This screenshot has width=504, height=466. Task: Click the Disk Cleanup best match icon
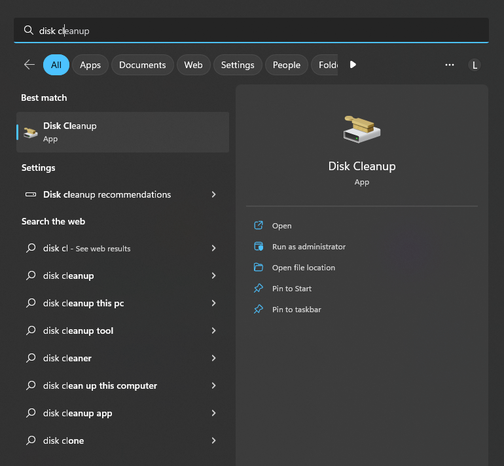pyautogui.click(x=31, y=132)
